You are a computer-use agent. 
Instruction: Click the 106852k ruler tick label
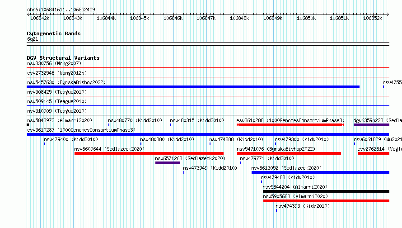[x=373, y=19]
